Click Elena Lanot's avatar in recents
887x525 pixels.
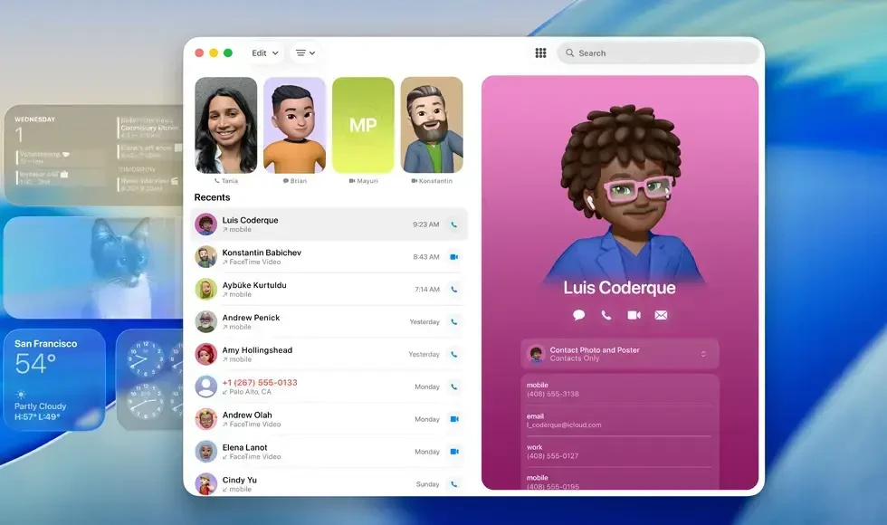(x=206, y=452)
